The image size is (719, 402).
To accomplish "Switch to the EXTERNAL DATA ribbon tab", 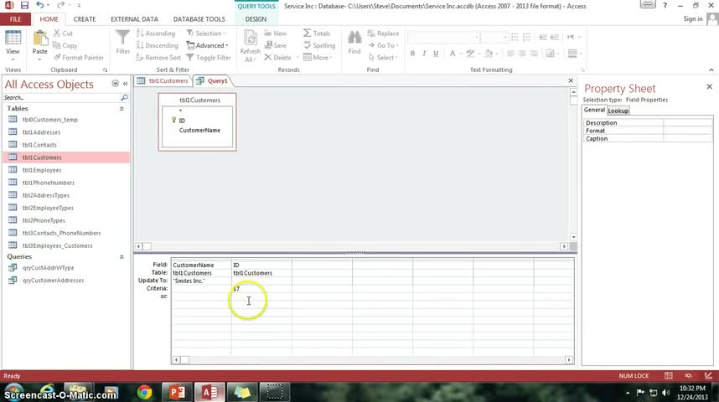I will tap(134, 19).
